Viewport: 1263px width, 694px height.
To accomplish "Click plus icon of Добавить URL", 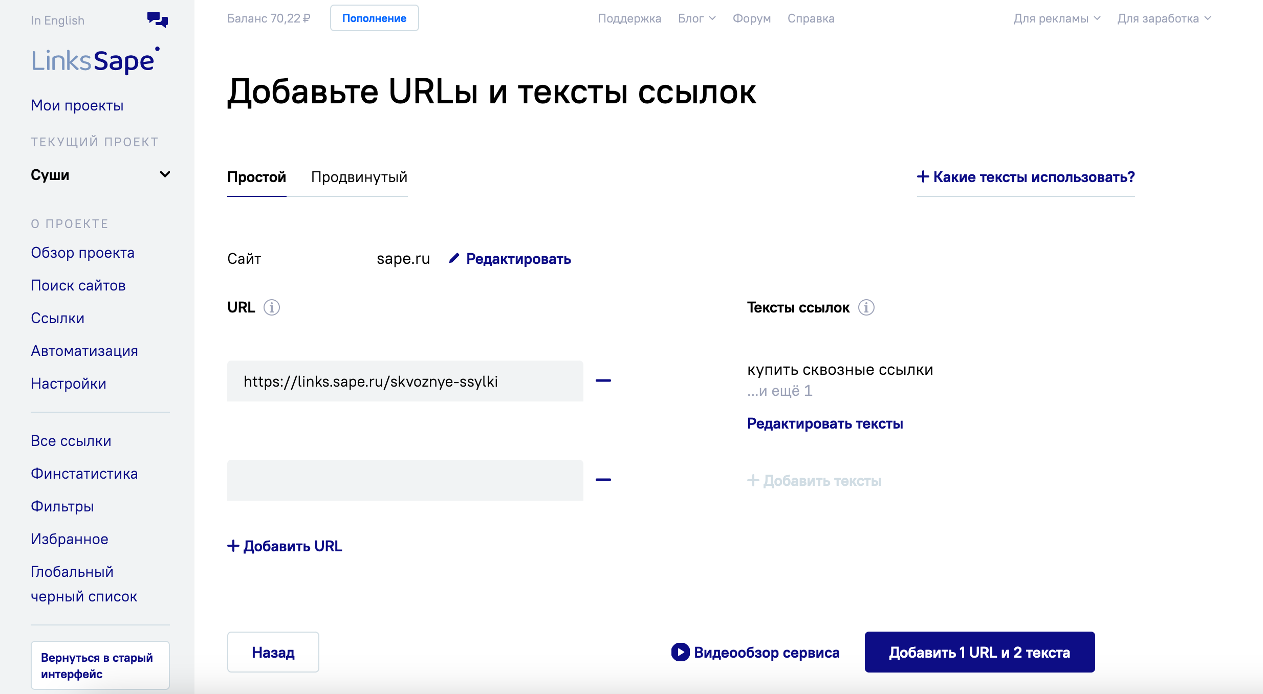I will click(x=233, y=546).
